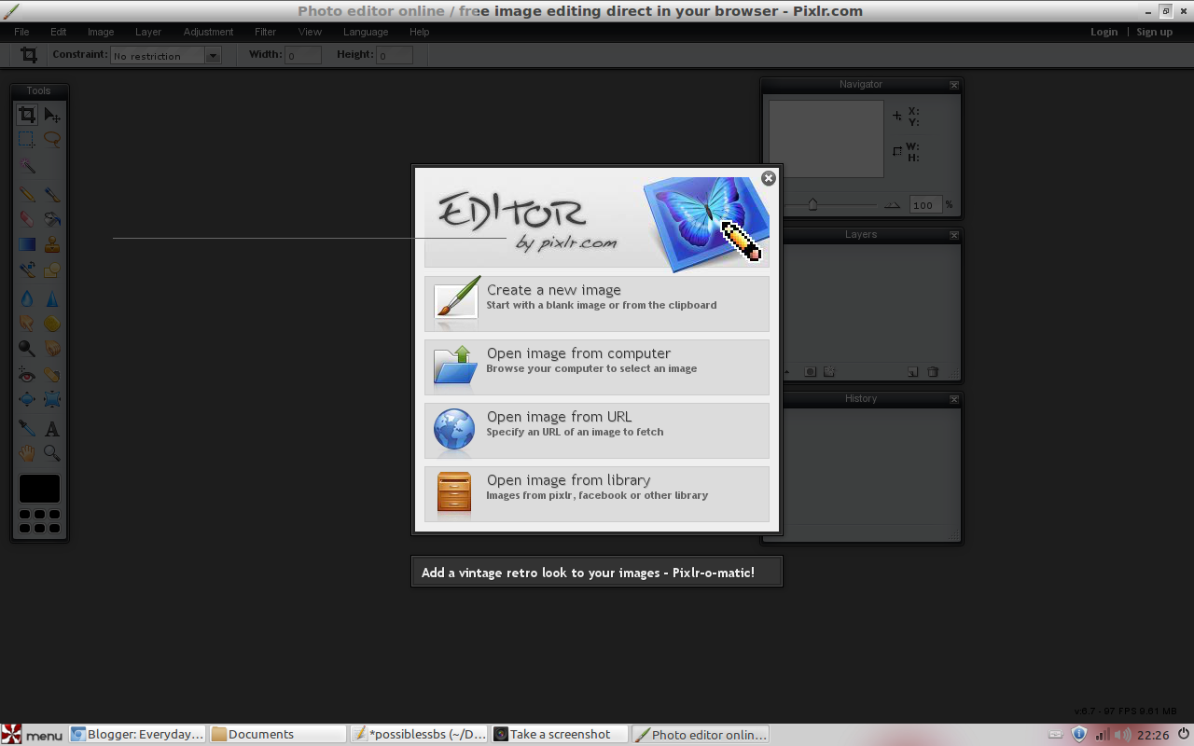Open the Edit menu
Image resolution: width=1194 pixels, height=746 pixels.
59,32
